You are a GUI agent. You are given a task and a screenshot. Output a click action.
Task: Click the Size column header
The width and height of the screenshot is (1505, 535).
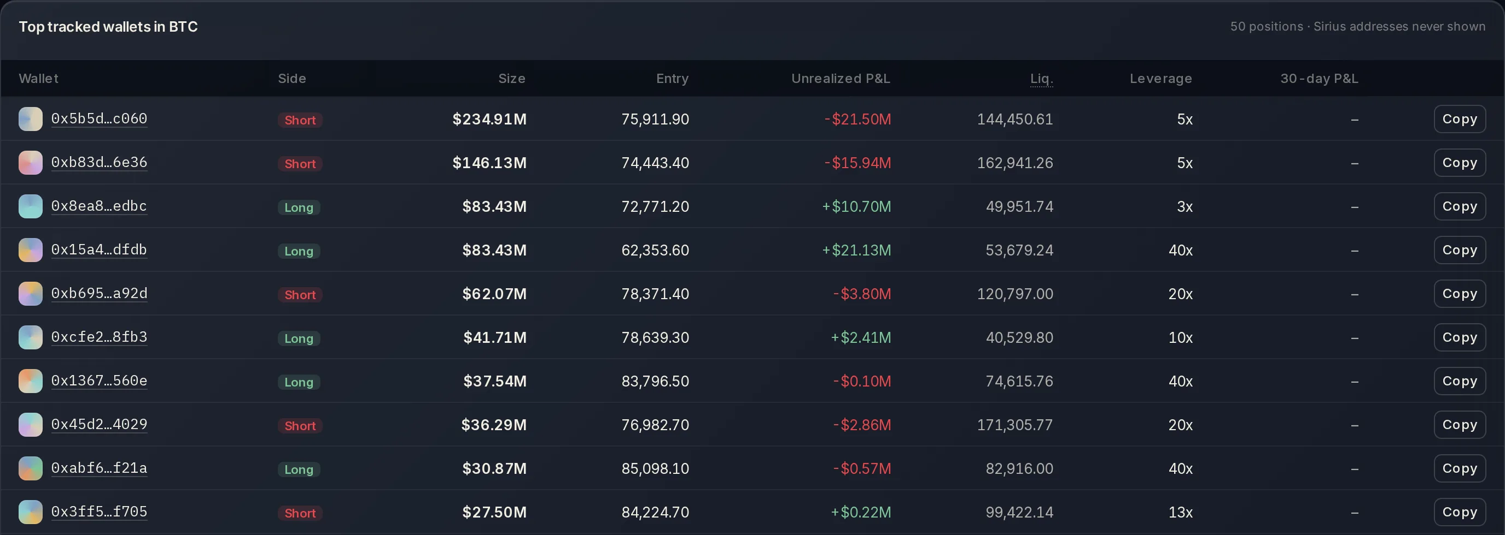[512, 79]
